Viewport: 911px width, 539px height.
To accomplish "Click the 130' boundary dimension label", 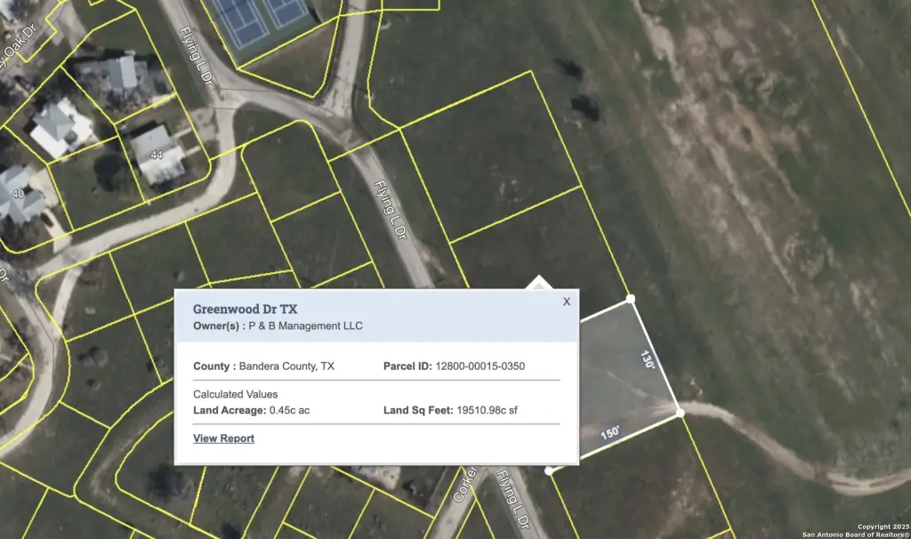I will 647,360.
